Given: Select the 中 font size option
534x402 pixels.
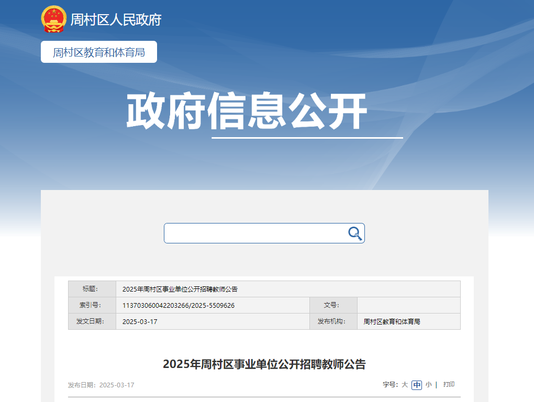Looking at the screenshot, I should click(x=417, y=385).
